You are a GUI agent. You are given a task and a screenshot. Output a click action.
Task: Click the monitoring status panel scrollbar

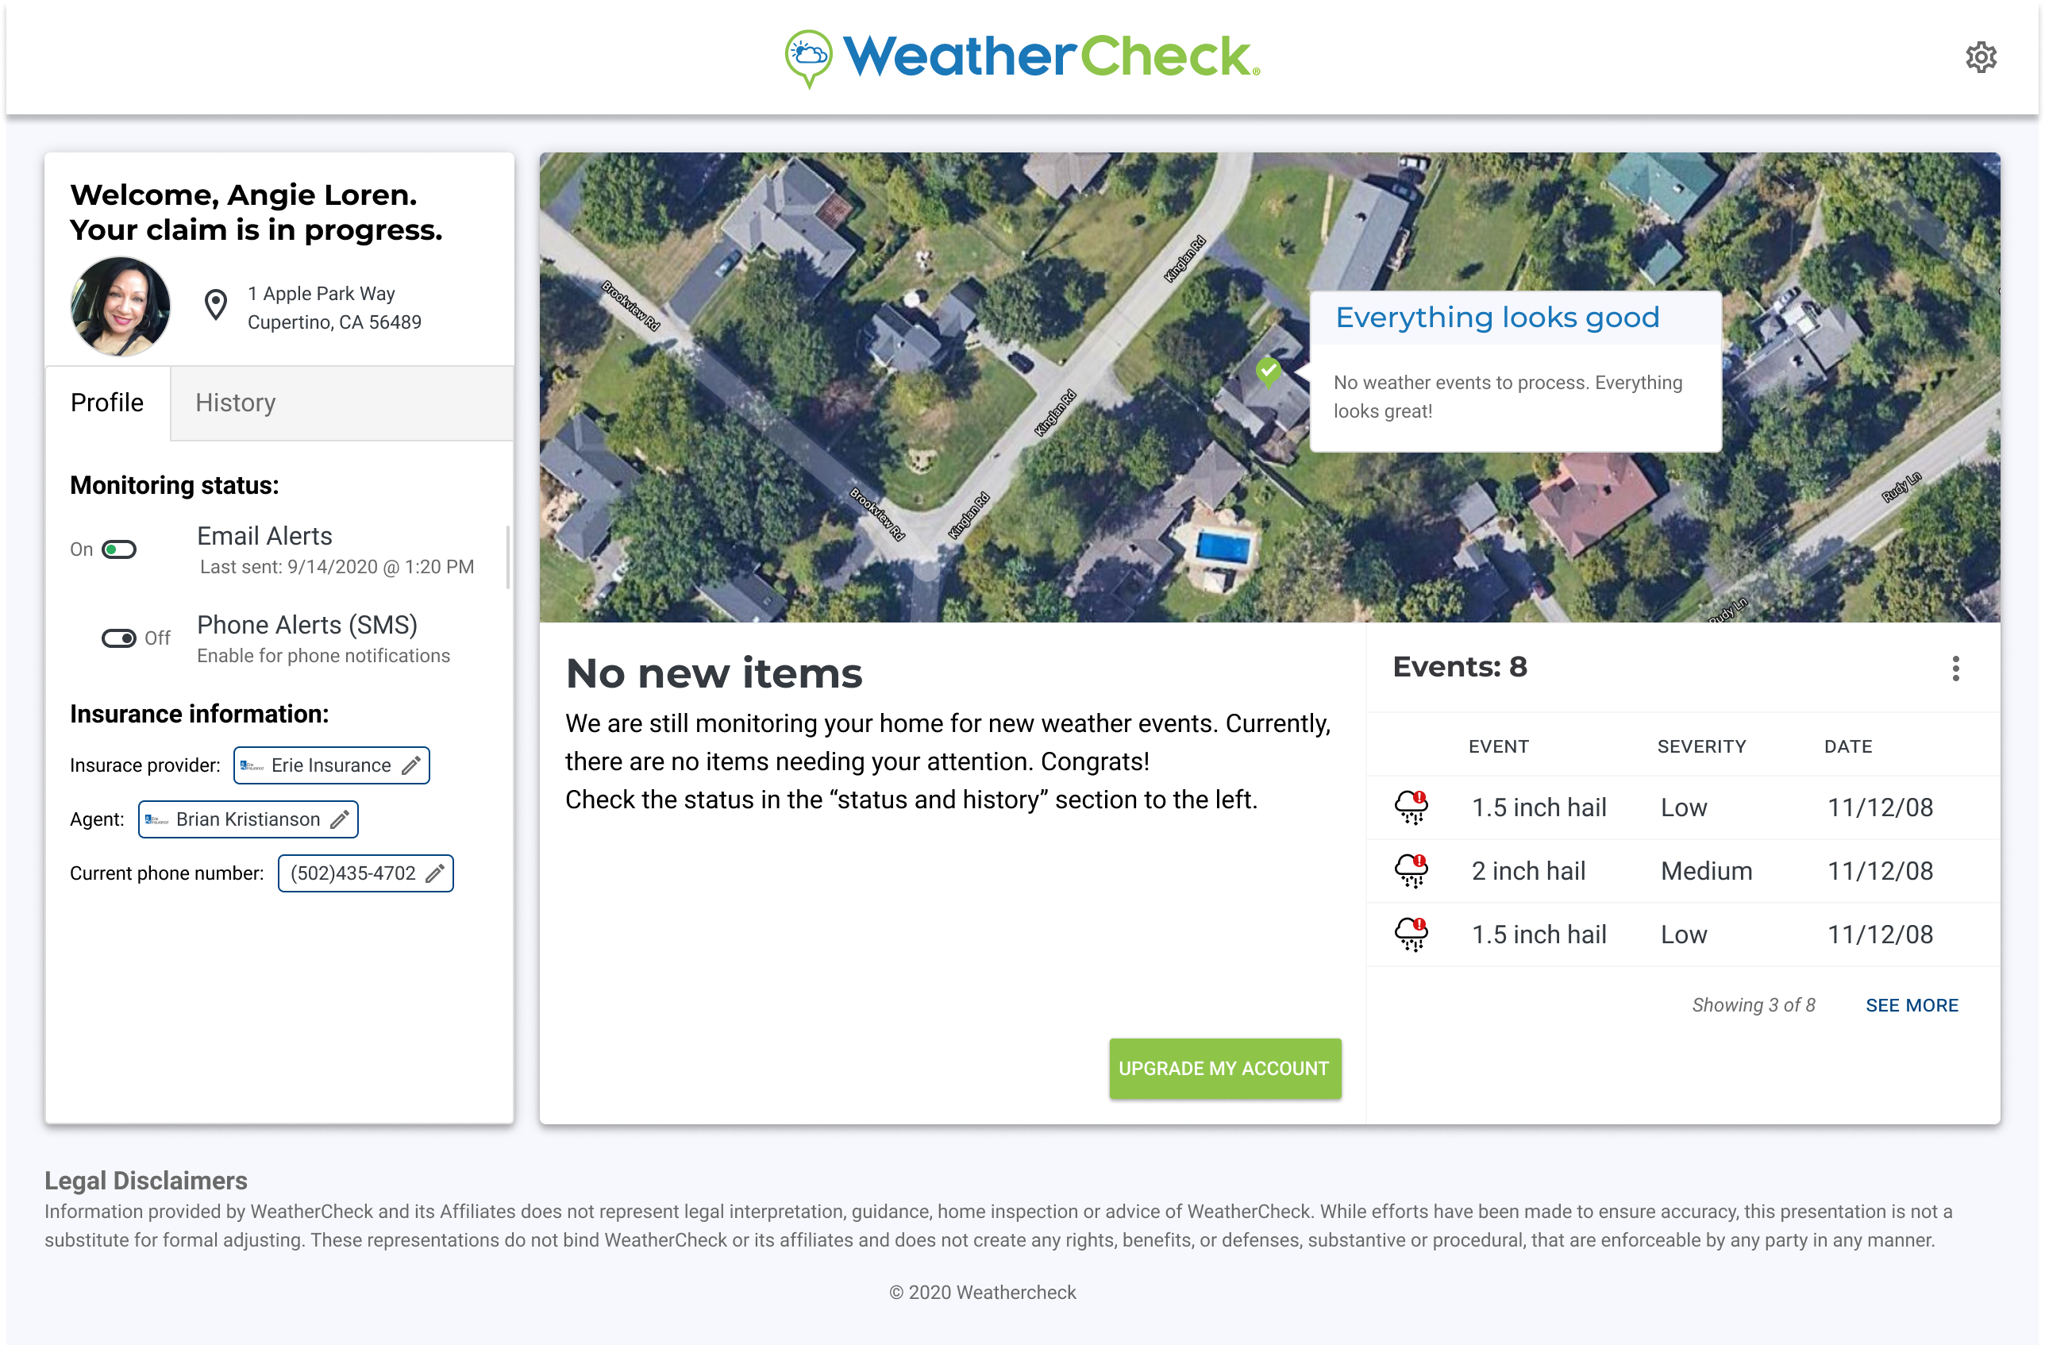508,557
